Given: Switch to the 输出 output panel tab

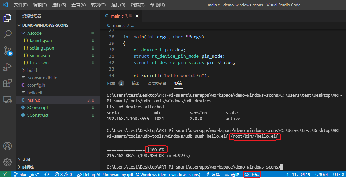Looking at the screenshot, I should [x=135, y=83].
